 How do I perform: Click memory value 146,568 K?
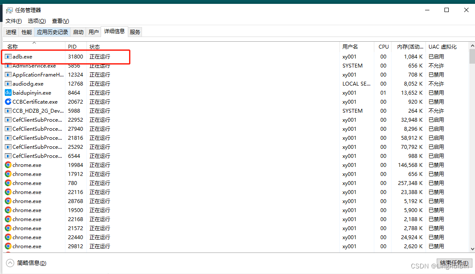click(x=410, y=165)
